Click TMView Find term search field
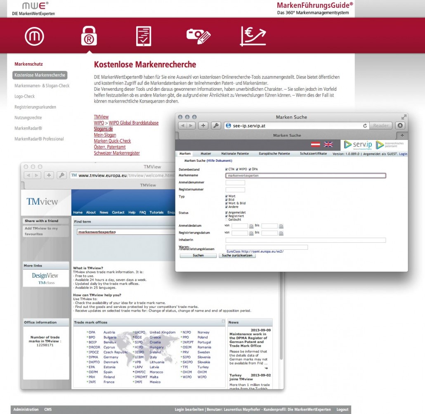 click(126, 232)
